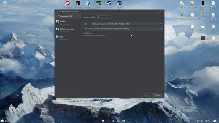Open the Rocket League desktop shortcut
Viewport: 219px width, 123px height.
[x=88, y=5]
